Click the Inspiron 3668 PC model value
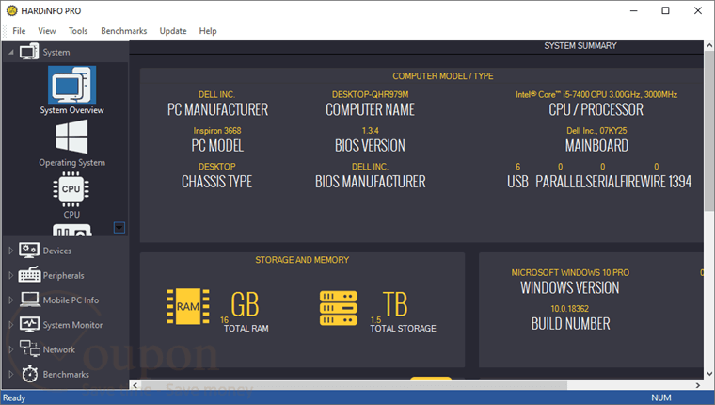The height and width of the screenshot is (405, 715). click(x=217, y=131)
